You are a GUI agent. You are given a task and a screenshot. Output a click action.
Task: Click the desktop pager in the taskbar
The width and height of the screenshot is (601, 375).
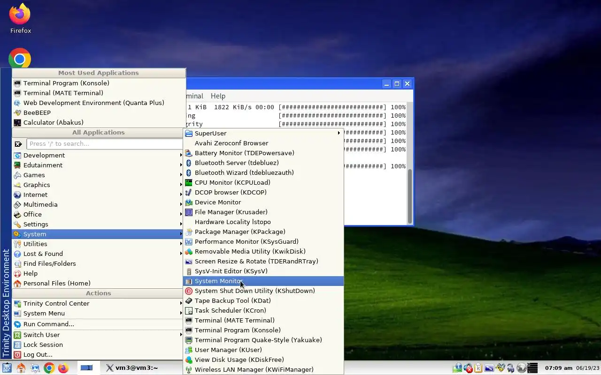86,368
